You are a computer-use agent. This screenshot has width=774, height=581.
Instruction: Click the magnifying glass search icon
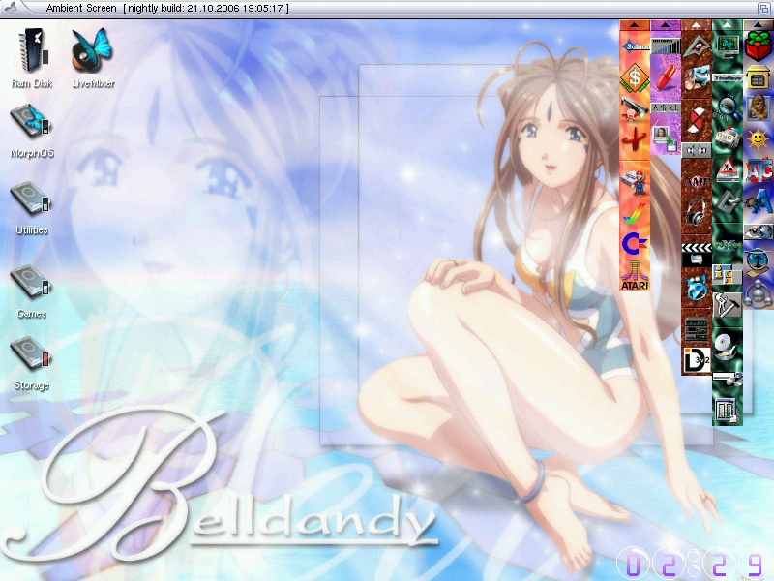click(x=729, y=107)
